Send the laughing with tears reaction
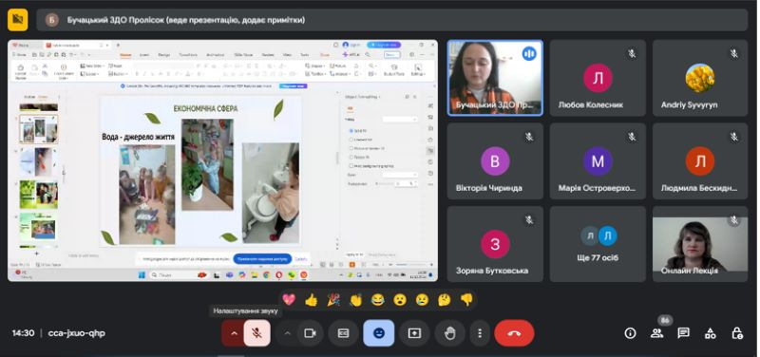Image resolution: width=760 pixels, height=357 pixels. tap(377, 300)
